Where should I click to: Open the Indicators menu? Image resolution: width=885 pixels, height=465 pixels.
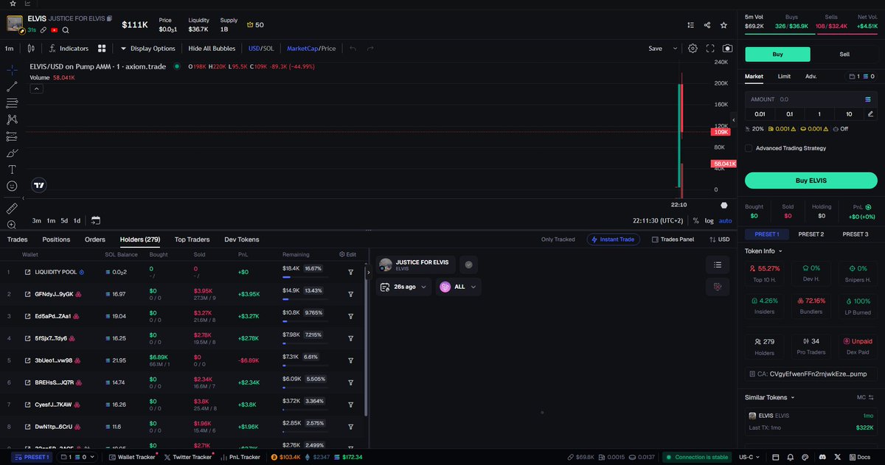[x=69, y=49]
